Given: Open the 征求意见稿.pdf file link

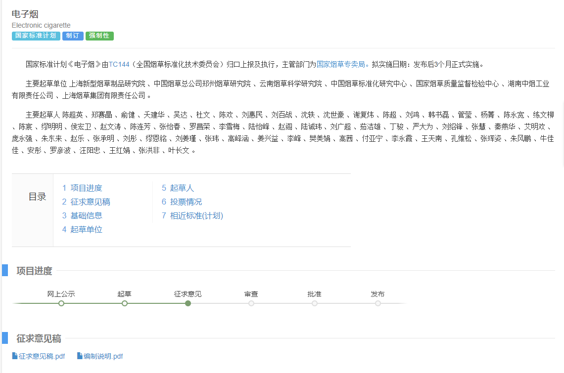Looking at the screenshot, I should (42, 356).
